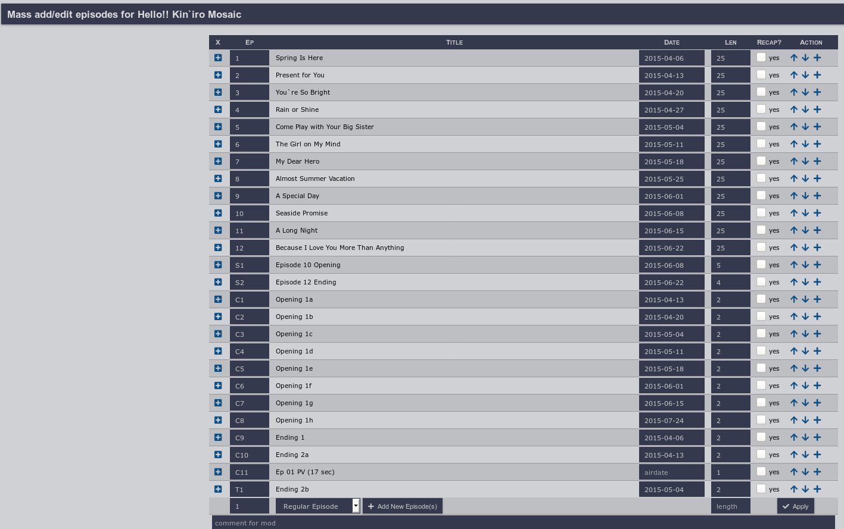
Task: Click plus action icon for 'Opening 1a'
Action: [817, 299]
